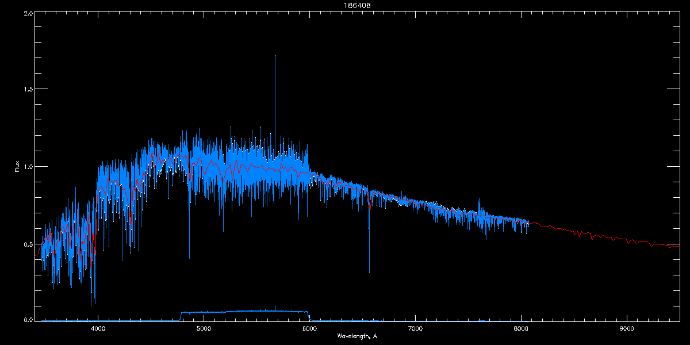The image size is (690, 345).
Task: Click the deepest blue absorption dip just before 4000
Action: [x=91, y=305]
